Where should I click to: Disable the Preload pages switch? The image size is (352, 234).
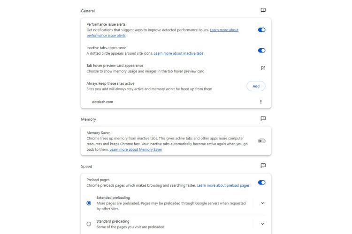click(x=261, y=183)
